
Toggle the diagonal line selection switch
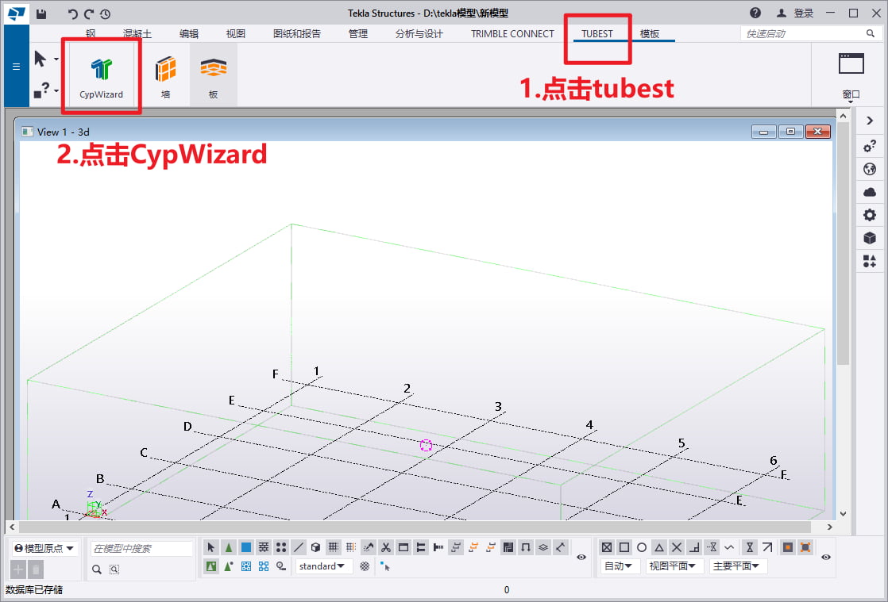(299, 547)
